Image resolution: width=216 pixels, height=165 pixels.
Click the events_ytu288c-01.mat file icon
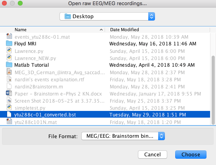tap(9, 36)
